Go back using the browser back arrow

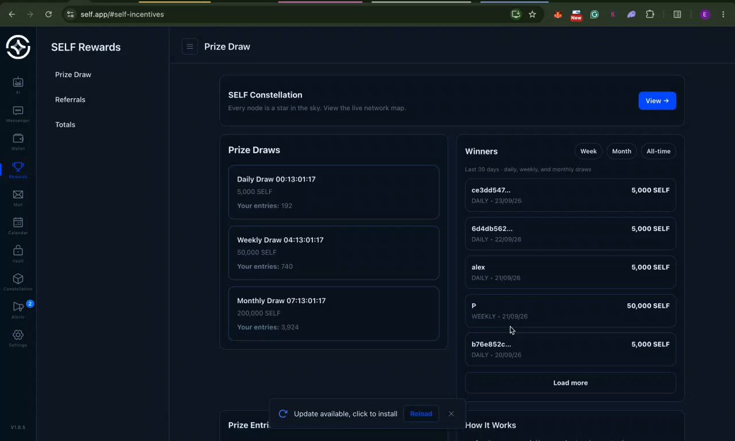point(12,14)
